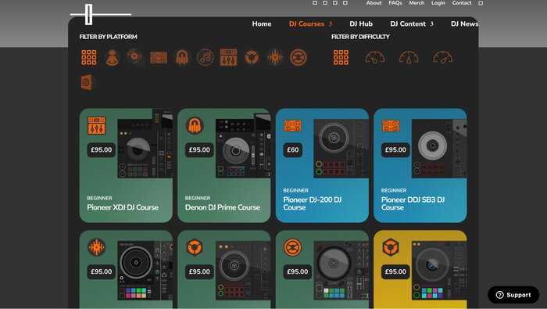Click £95.00 price on Pioneer DDJ SB3 card
Screen dimensions: 547x309
[x=395, y=150]
